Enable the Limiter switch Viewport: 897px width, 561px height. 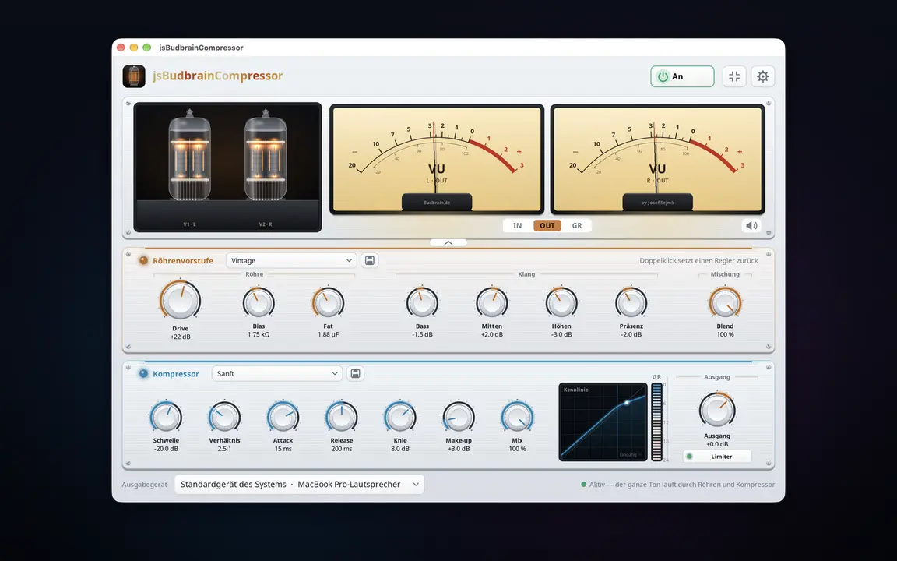pos(717,457)
